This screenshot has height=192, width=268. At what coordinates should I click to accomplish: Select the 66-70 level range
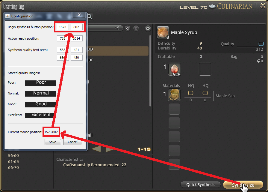(13, 167)
